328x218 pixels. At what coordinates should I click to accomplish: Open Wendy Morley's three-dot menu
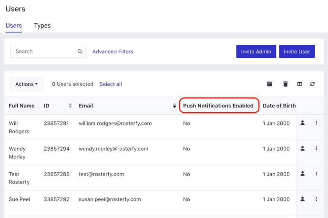(316, 148)
